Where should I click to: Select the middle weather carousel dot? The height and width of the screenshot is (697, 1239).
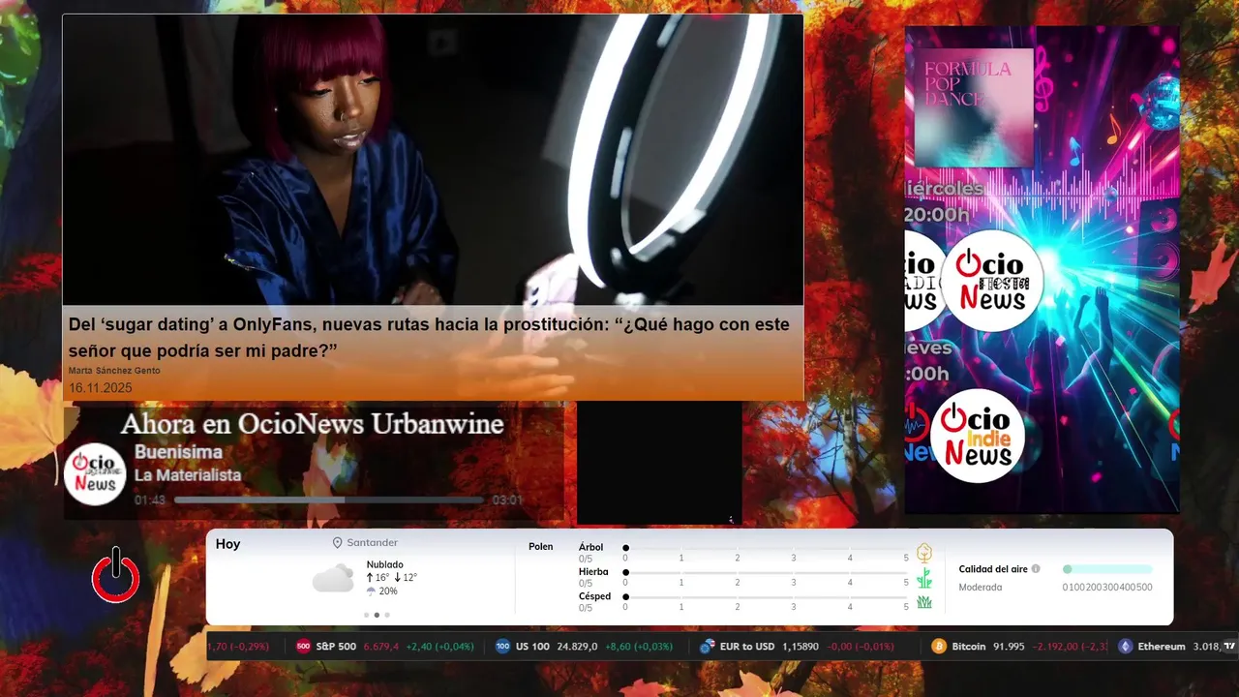pyautogui.click(x=377, y=615)
